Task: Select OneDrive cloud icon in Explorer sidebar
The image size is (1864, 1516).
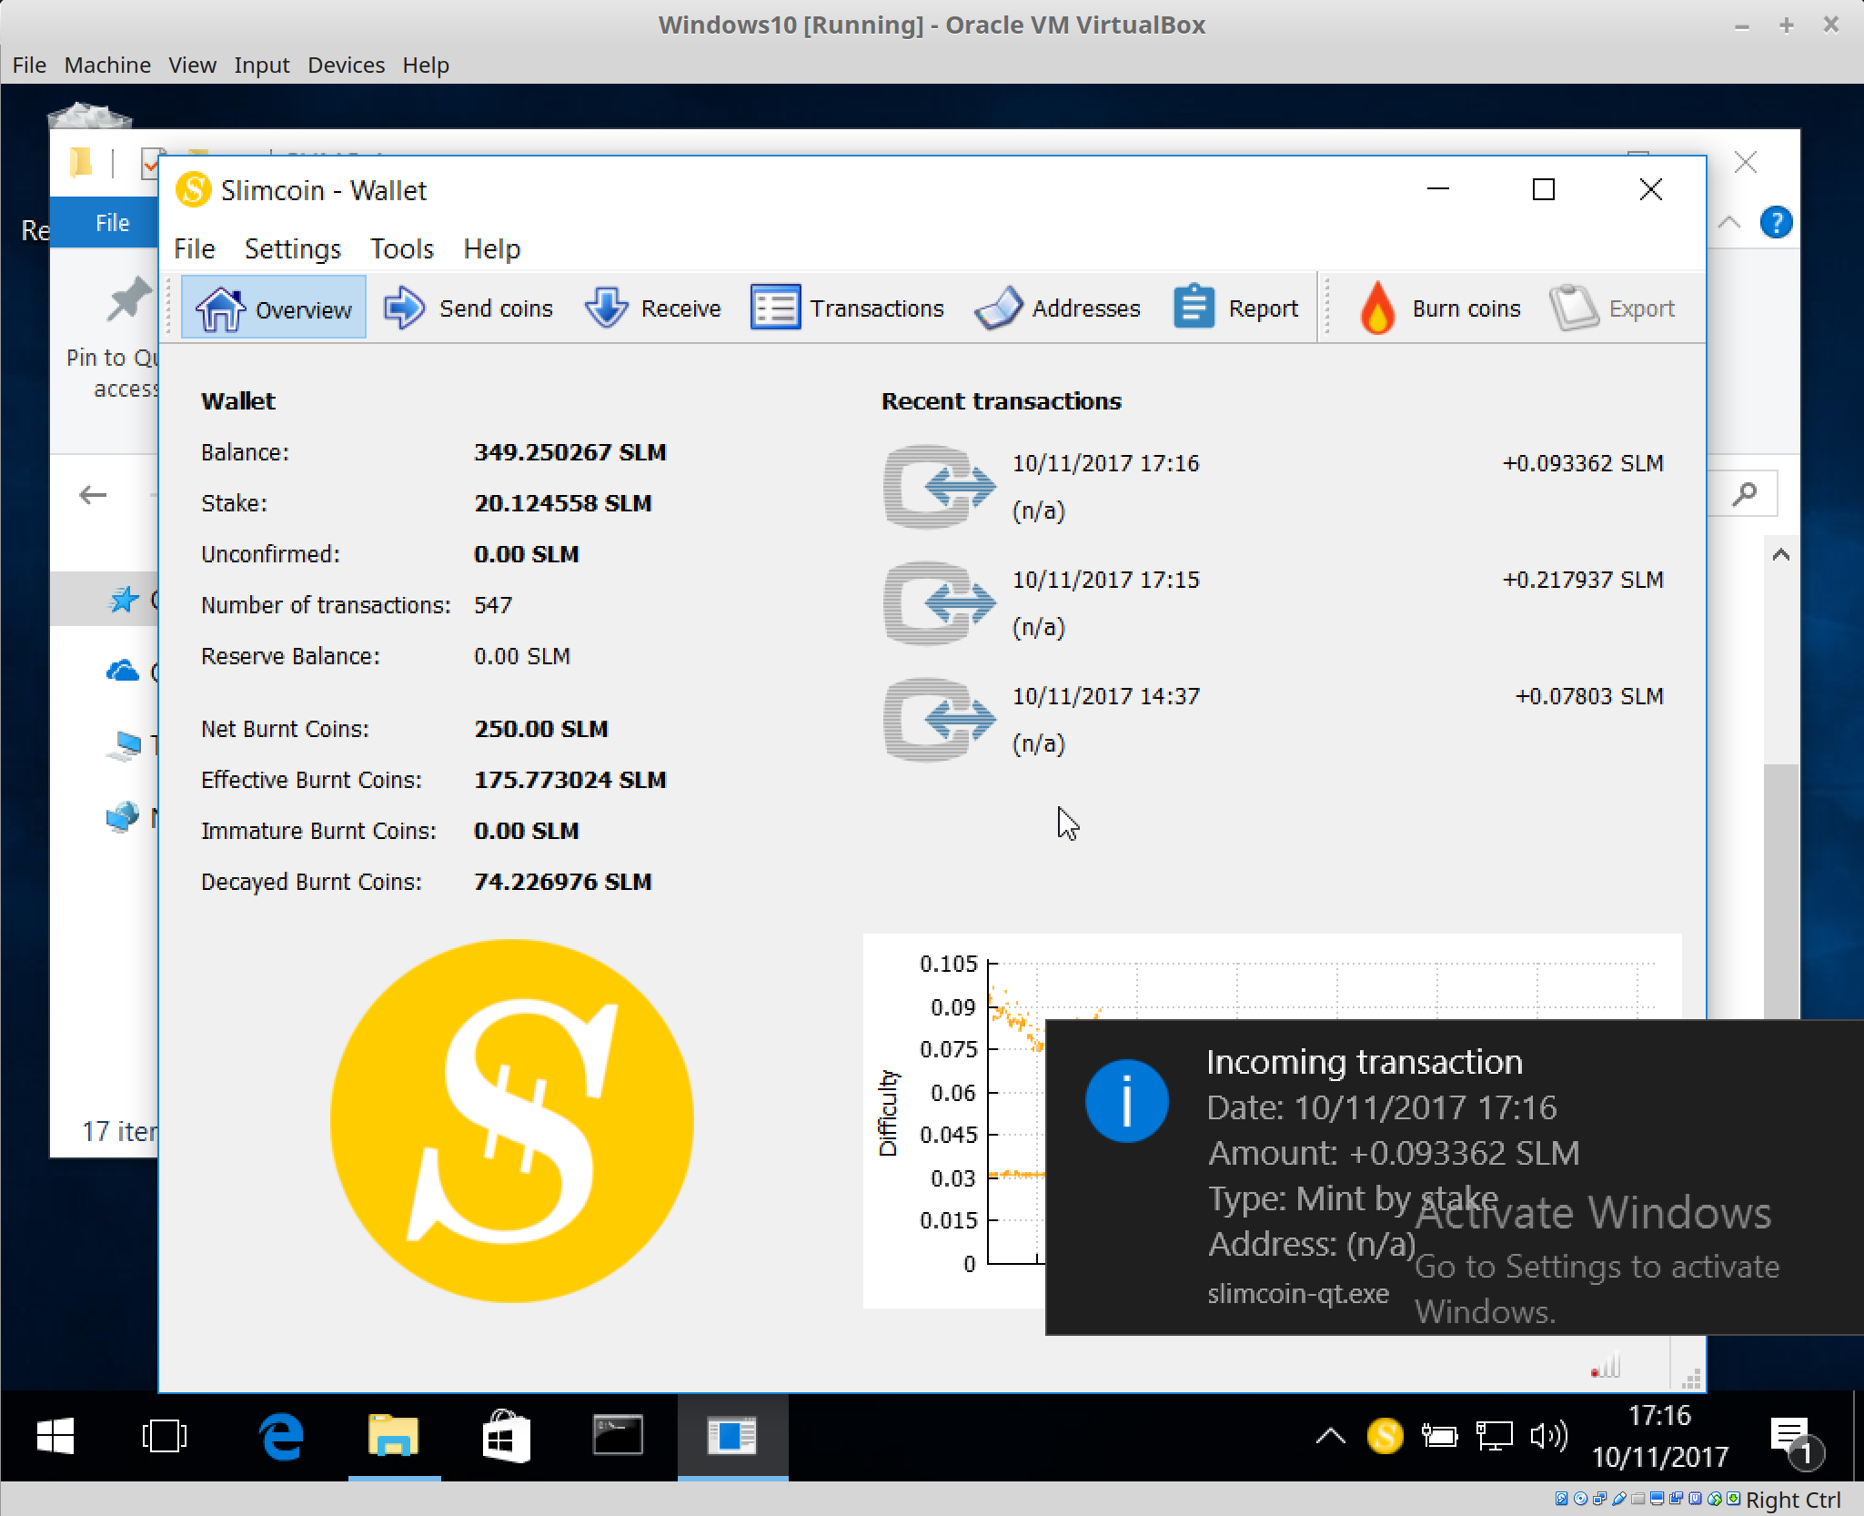Action: (122, 672)
